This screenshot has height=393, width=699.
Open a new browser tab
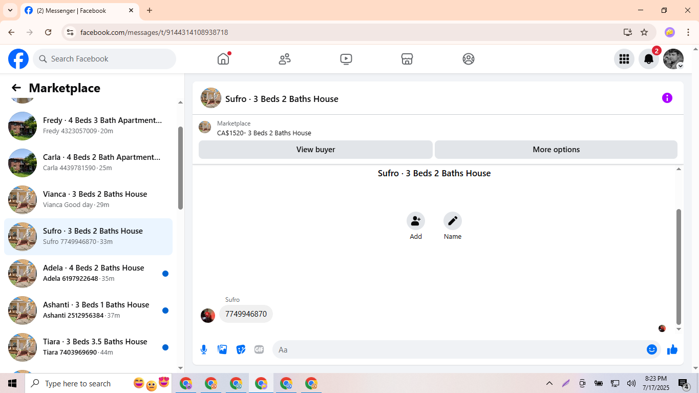pos(150,10)
